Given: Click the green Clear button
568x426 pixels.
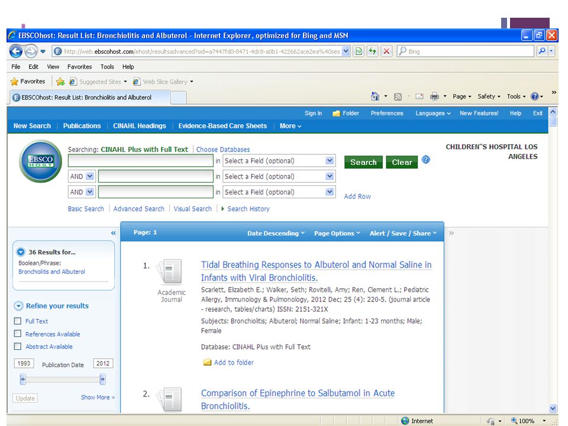Looking at the screenshot, I should click(402, 162).
